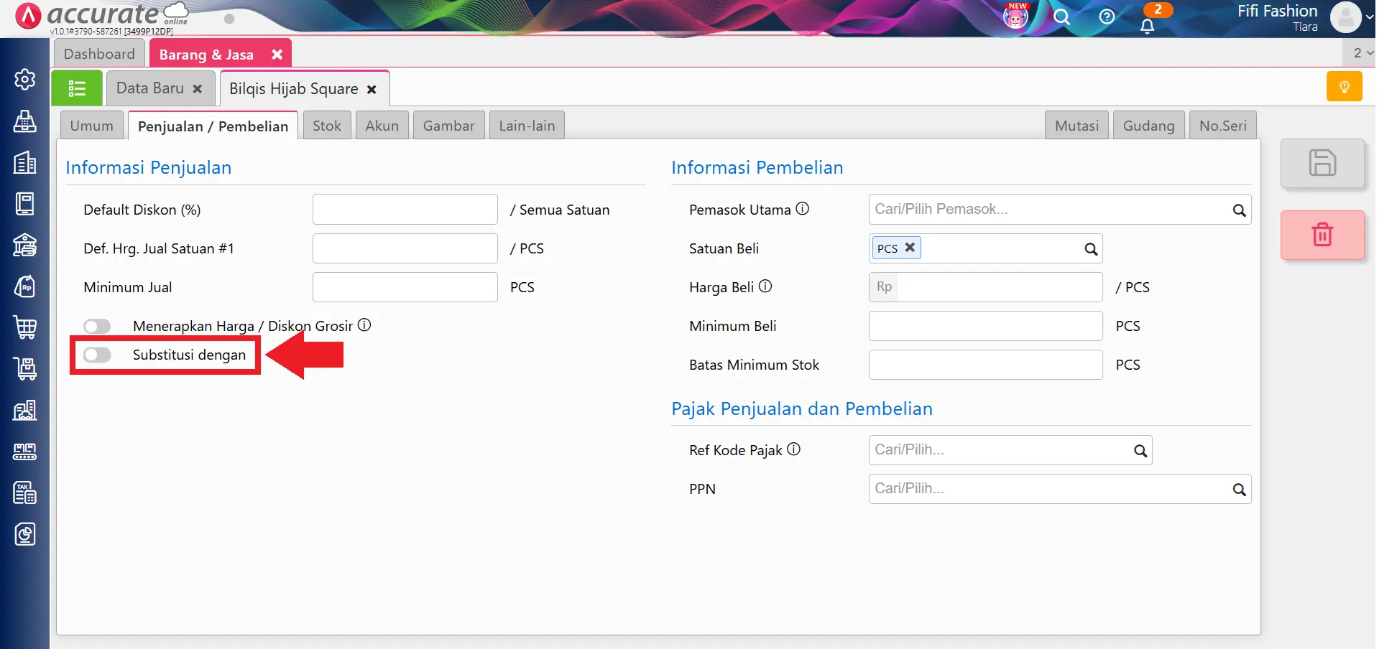Click the green list view icon

tap(77, 88)
